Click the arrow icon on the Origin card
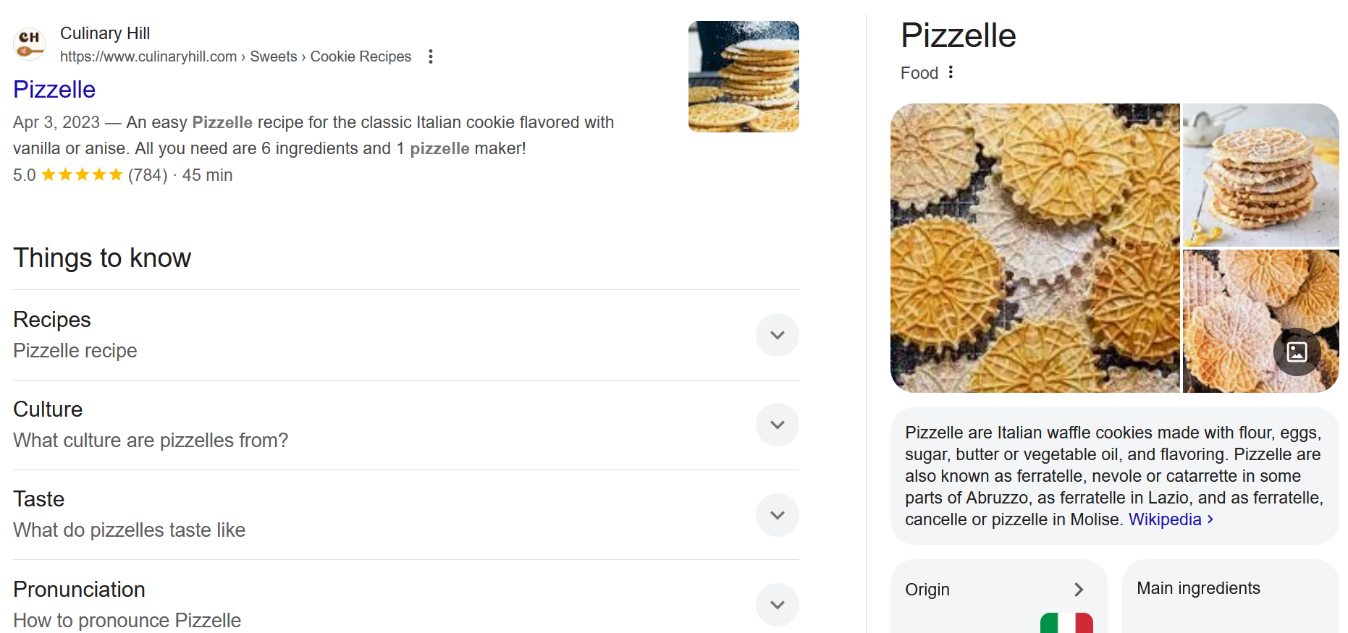The image size is (1348, 633). click(x=1079, y=590)
